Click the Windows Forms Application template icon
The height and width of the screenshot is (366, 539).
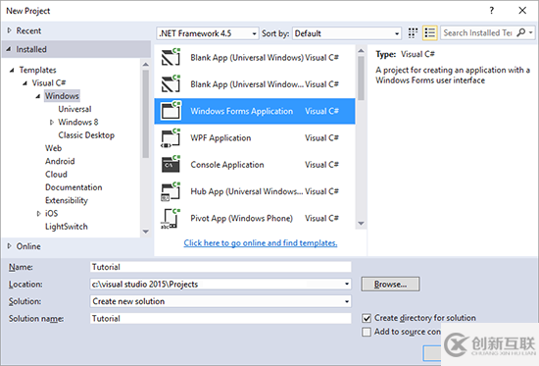pos(171,111)
